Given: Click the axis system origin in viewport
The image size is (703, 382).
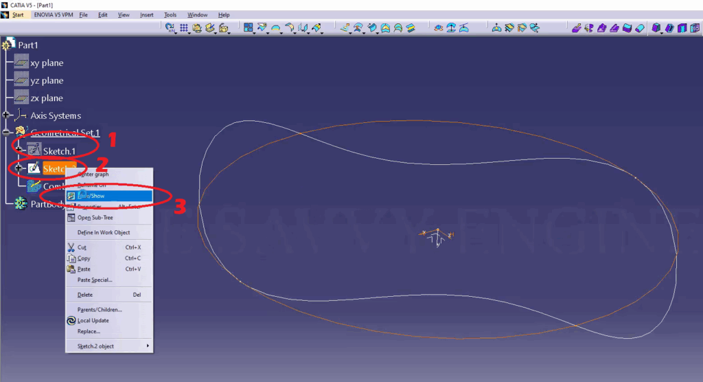Looking at the screenshot, I should pos(438,230).
